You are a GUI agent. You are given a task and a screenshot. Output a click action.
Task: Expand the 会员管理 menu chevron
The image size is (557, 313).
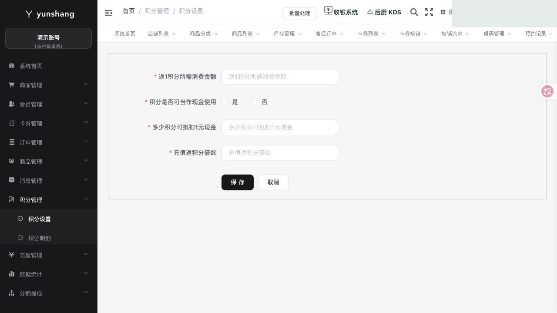pyautogui.click(x=86, y=103)
